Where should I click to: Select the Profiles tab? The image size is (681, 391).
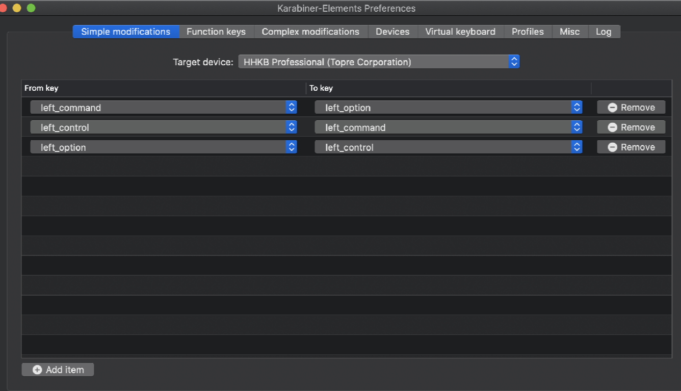[528, 32]
